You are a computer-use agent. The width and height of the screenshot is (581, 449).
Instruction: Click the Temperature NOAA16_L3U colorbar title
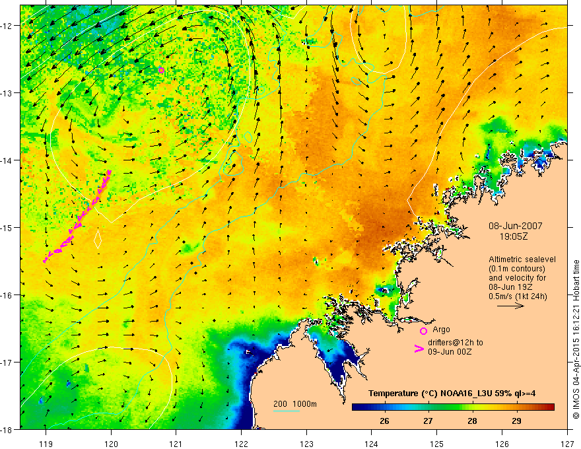point(452,394)
